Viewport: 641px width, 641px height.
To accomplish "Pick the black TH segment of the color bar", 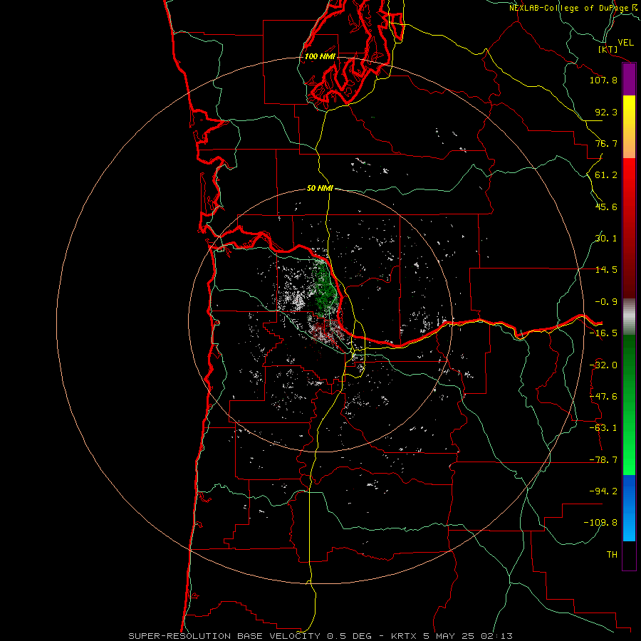I will pos(629,555).
